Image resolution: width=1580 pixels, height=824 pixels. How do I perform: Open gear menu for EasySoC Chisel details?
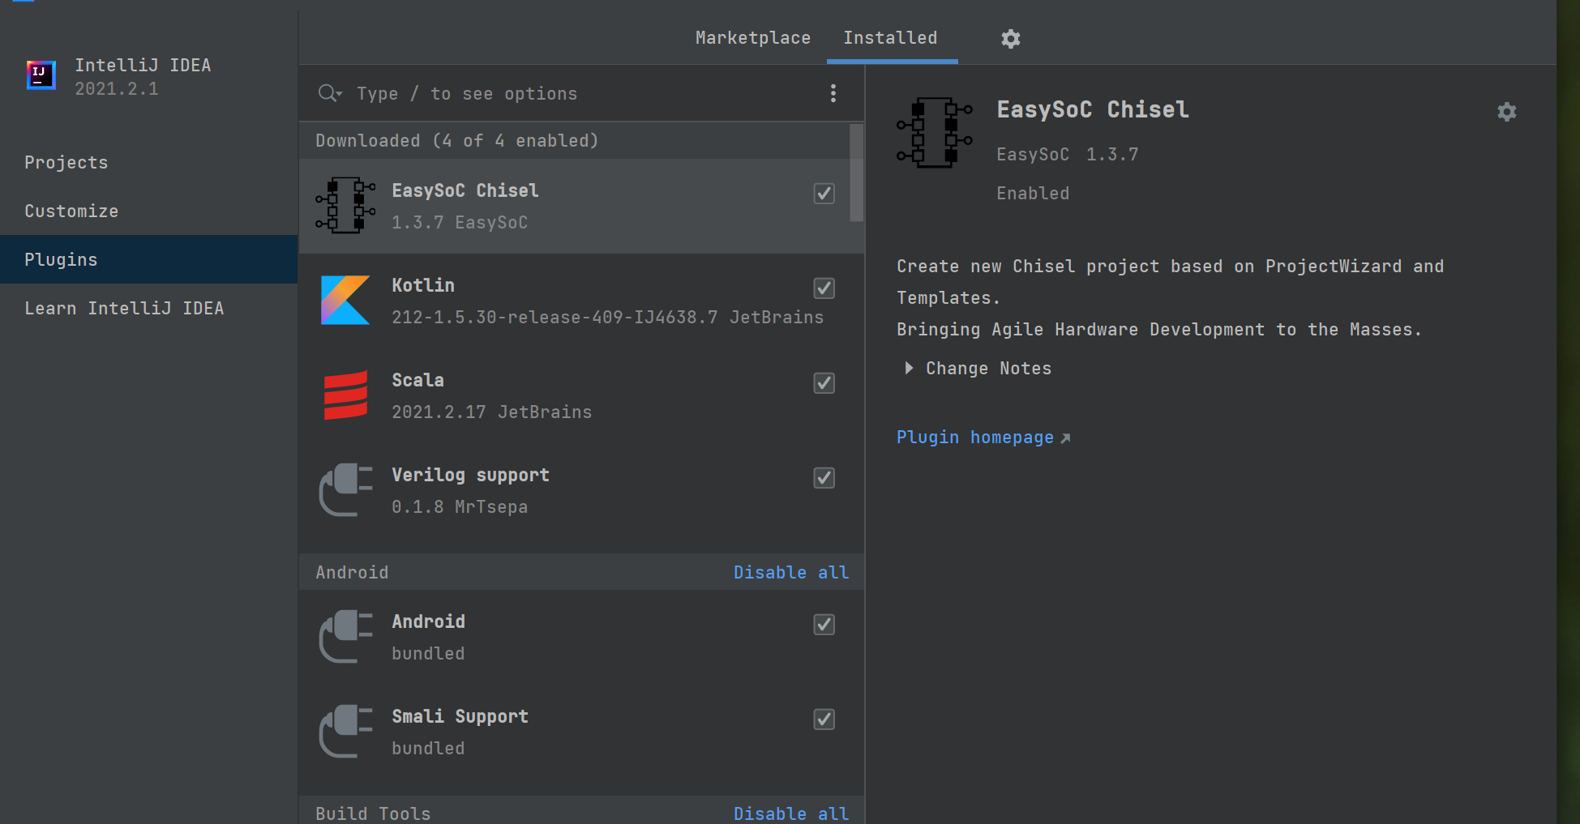[x=1506, y=112]
